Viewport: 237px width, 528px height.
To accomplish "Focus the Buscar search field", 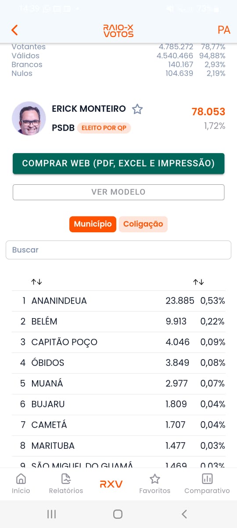I will pyautogui.click(x=118, y=250).
